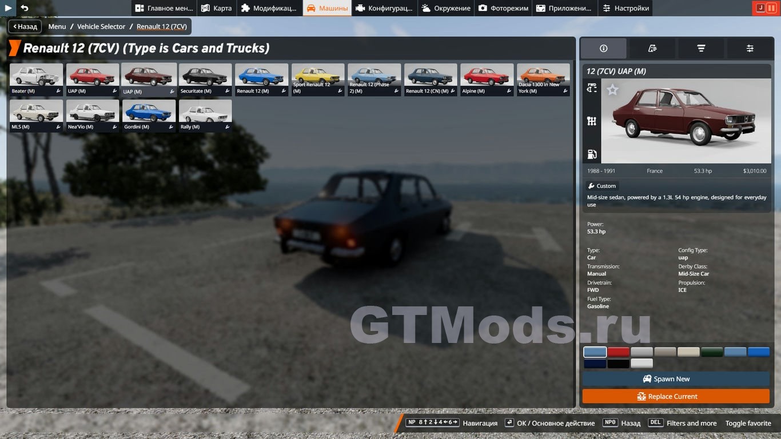This screenshot has height=439, width=781.
Task: Click the FWD drivetrain icon beside preview
Action: click(x=592, y=88)
